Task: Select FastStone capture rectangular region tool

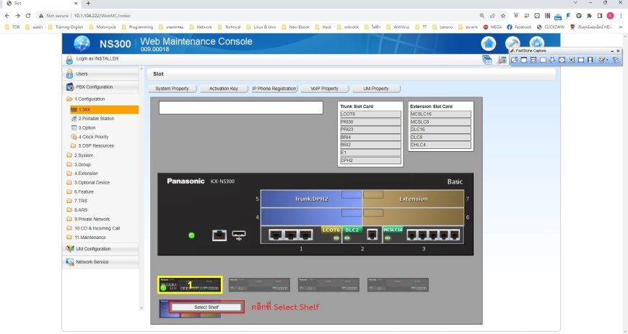Action: click(x=543, y=60)
